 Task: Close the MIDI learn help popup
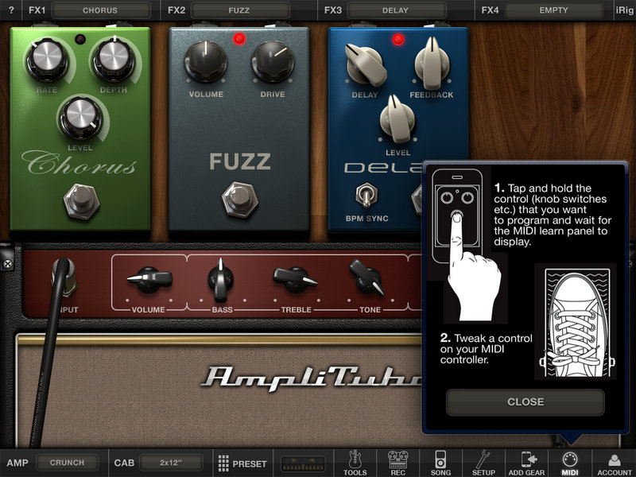[x=525, y=402]
